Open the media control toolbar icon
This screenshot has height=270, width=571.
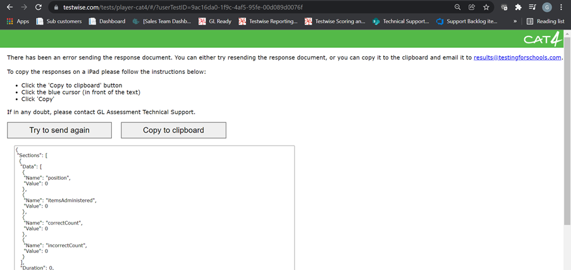(532, 7)
